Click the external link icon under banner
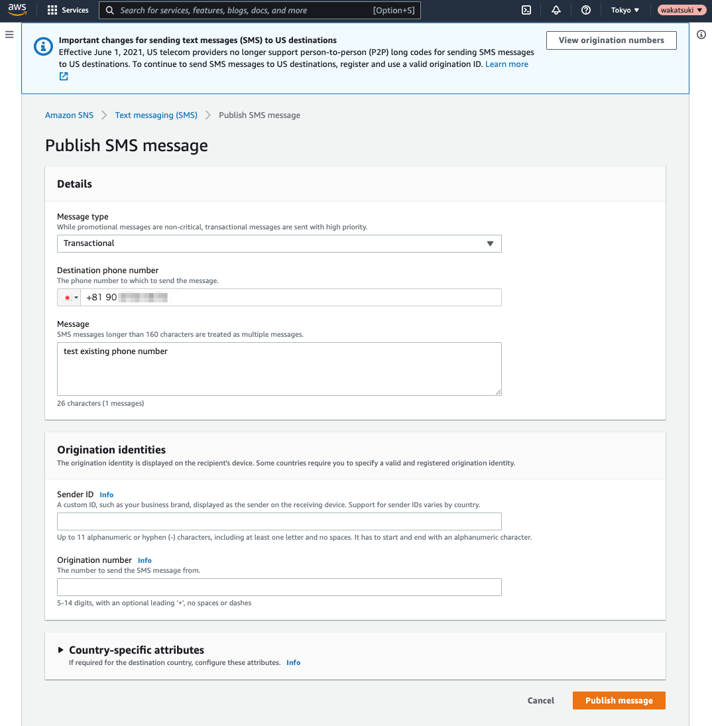Screen dimensions: 712x726 [x=64, y=76]
